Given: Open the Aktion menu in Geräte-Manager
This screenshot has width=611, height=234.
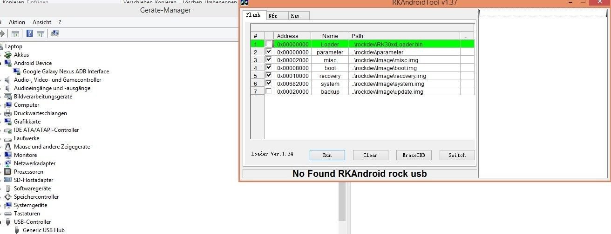Looking at the screenshot, I should (x=17, y=22).
